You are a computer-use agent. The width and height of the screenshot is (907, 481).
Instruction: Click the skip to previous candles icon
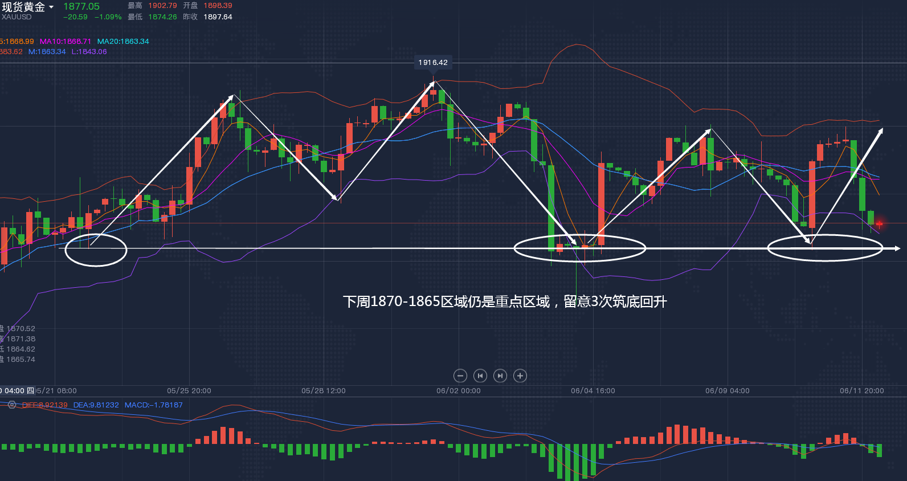tap(480, 376)
